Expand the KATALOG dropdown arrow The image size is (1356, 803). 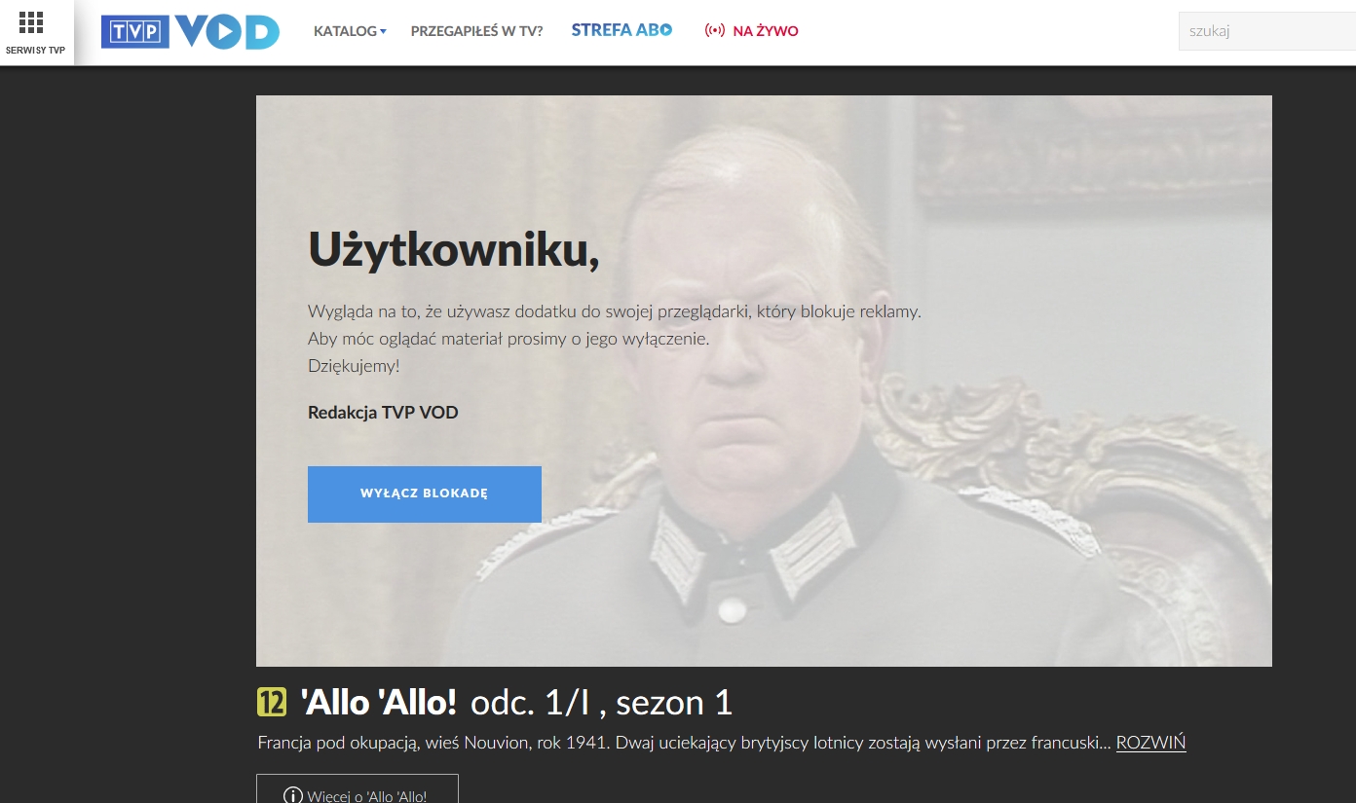383,32
